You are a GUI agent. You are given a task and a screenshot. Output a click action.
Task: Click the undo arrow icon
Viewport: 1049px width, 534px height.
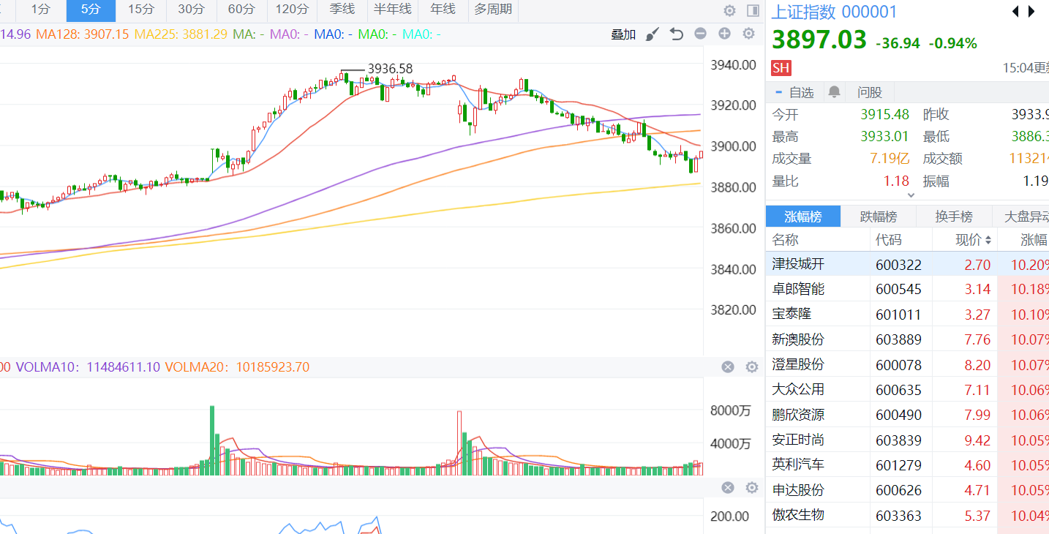point(677,34)
